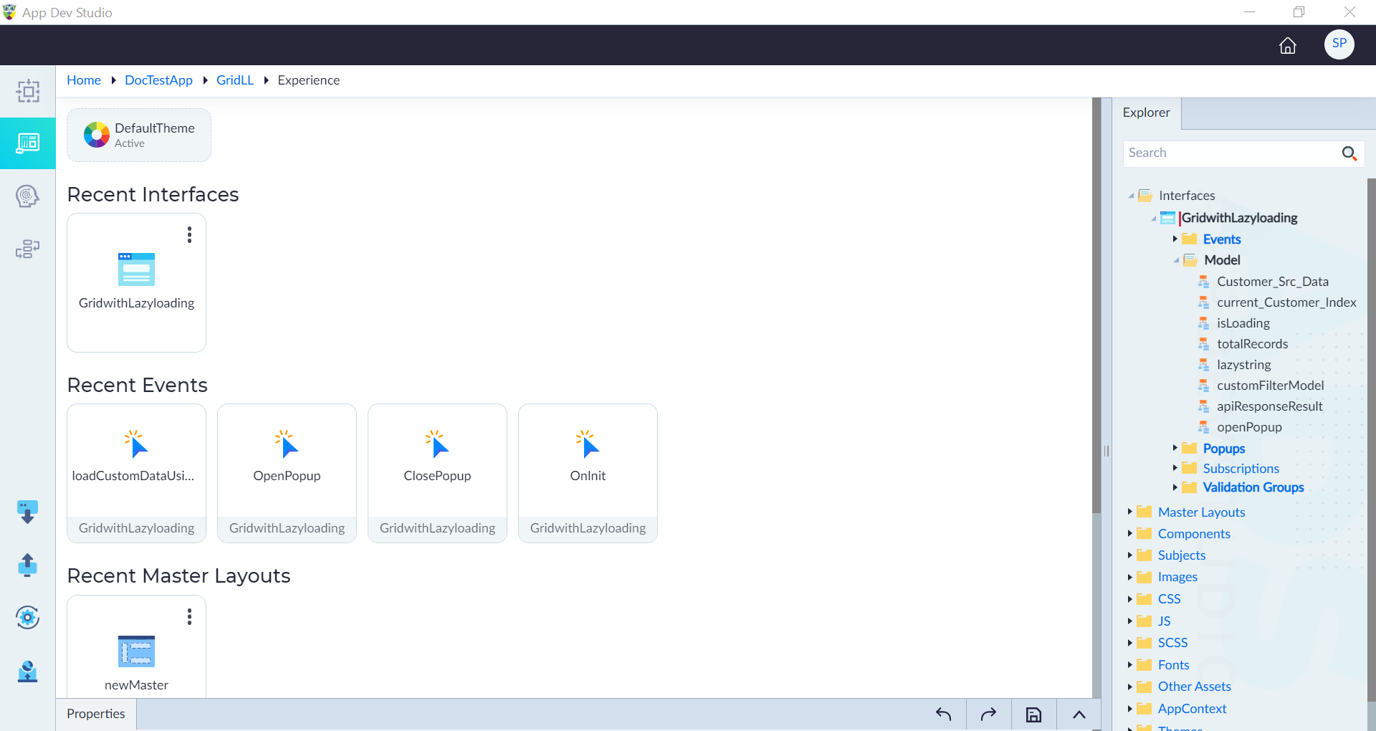The height and width of the screenshot is (731, 1376).
Task: Open the Subscriptions folder
Action: point(1241,468)
